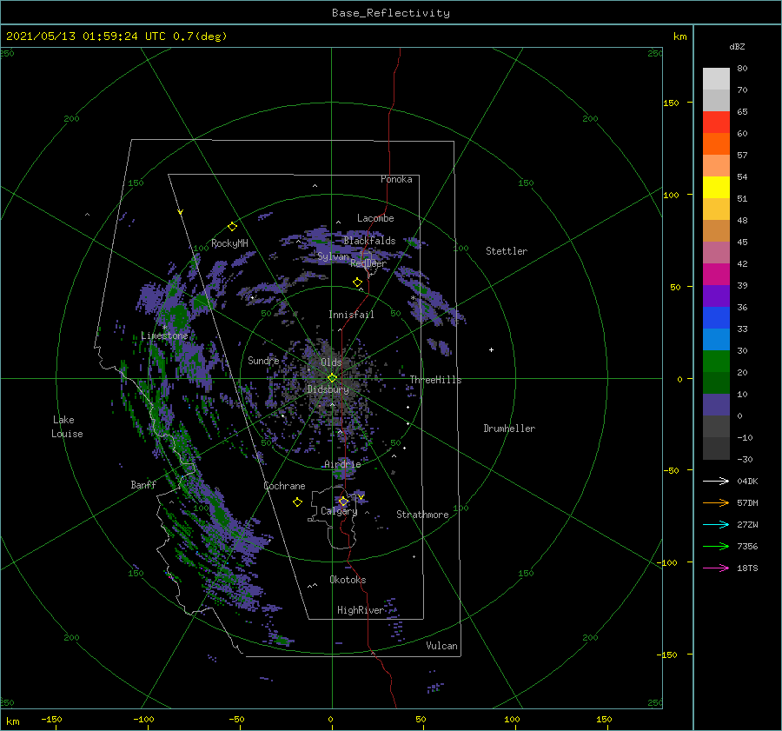Screen dimensions: 782x731
Task: Select the yellow diamond marker below RedDeer
Action: [357, 282]
